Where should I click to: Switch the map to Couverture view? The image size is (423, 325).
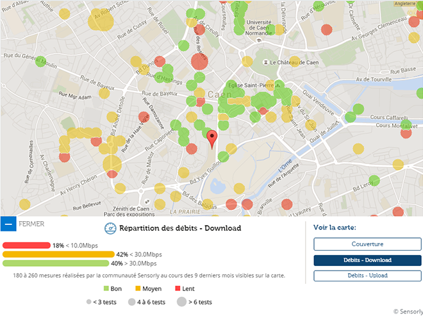point(367,244)
